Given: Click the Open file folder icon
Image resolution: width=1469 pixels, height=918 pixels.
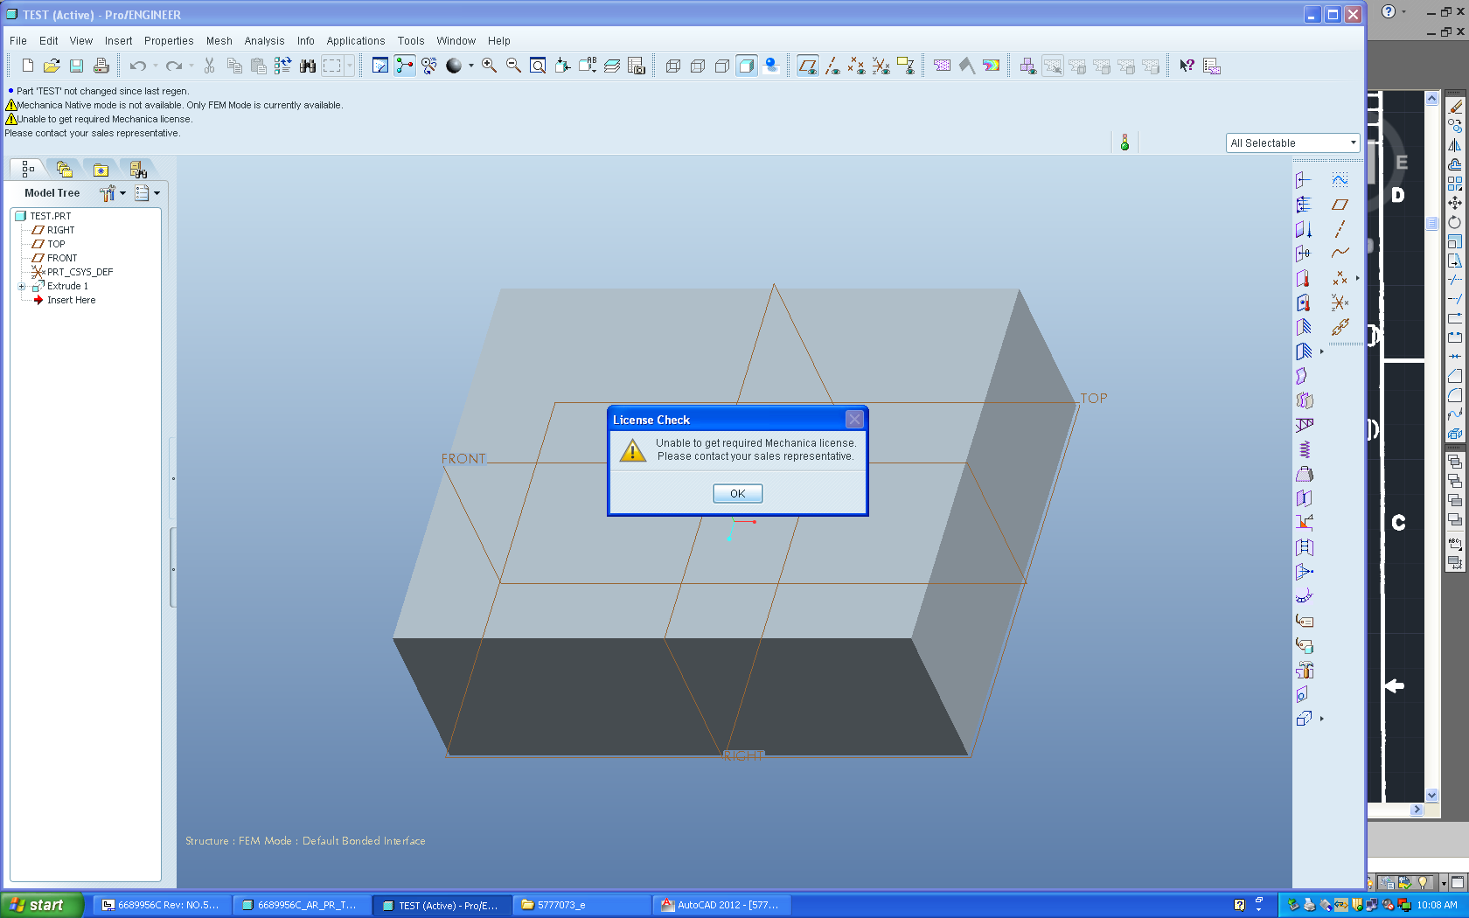Looking at the screenshot, I should click(x=52, y=66).
